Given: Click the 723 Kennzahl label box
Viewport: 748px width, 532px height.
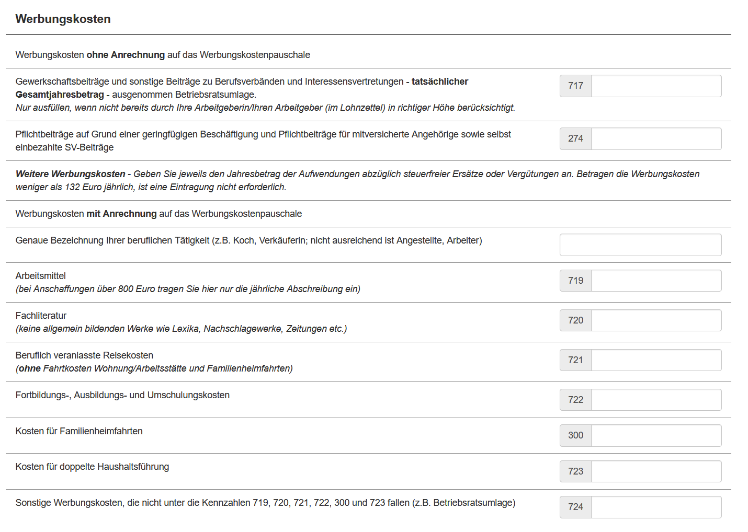Looking at the screenshot, I should click(x=575, y=471).
